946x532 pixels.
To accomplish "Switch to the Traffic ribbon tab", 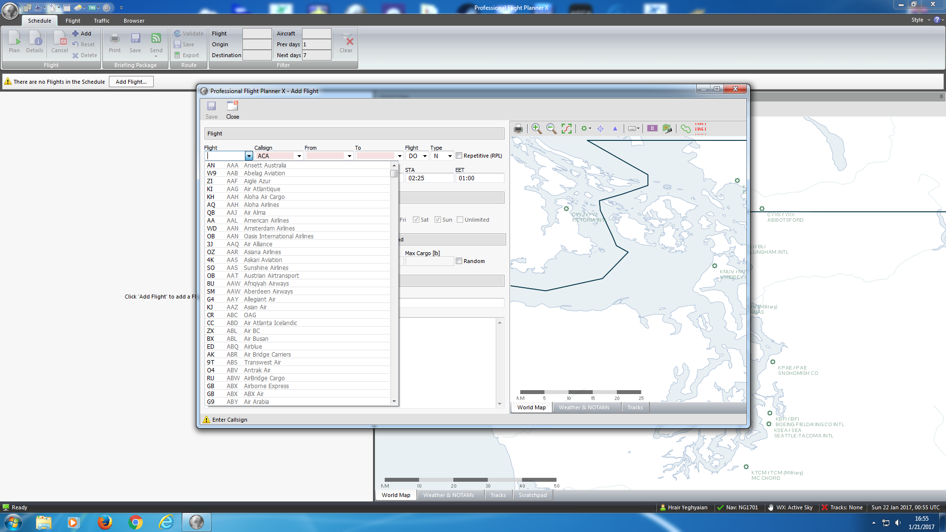I will click(101, 21).
